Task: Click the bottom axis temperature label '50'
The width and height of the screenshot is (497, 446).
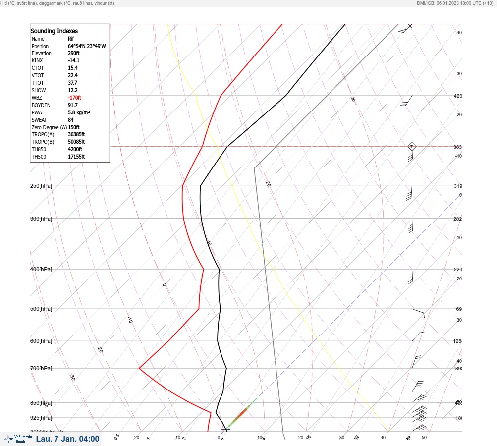Action: tap(424, 438)
